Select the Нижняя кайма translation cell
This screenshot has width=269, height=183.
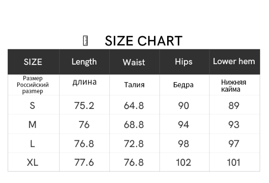(234, 86)
